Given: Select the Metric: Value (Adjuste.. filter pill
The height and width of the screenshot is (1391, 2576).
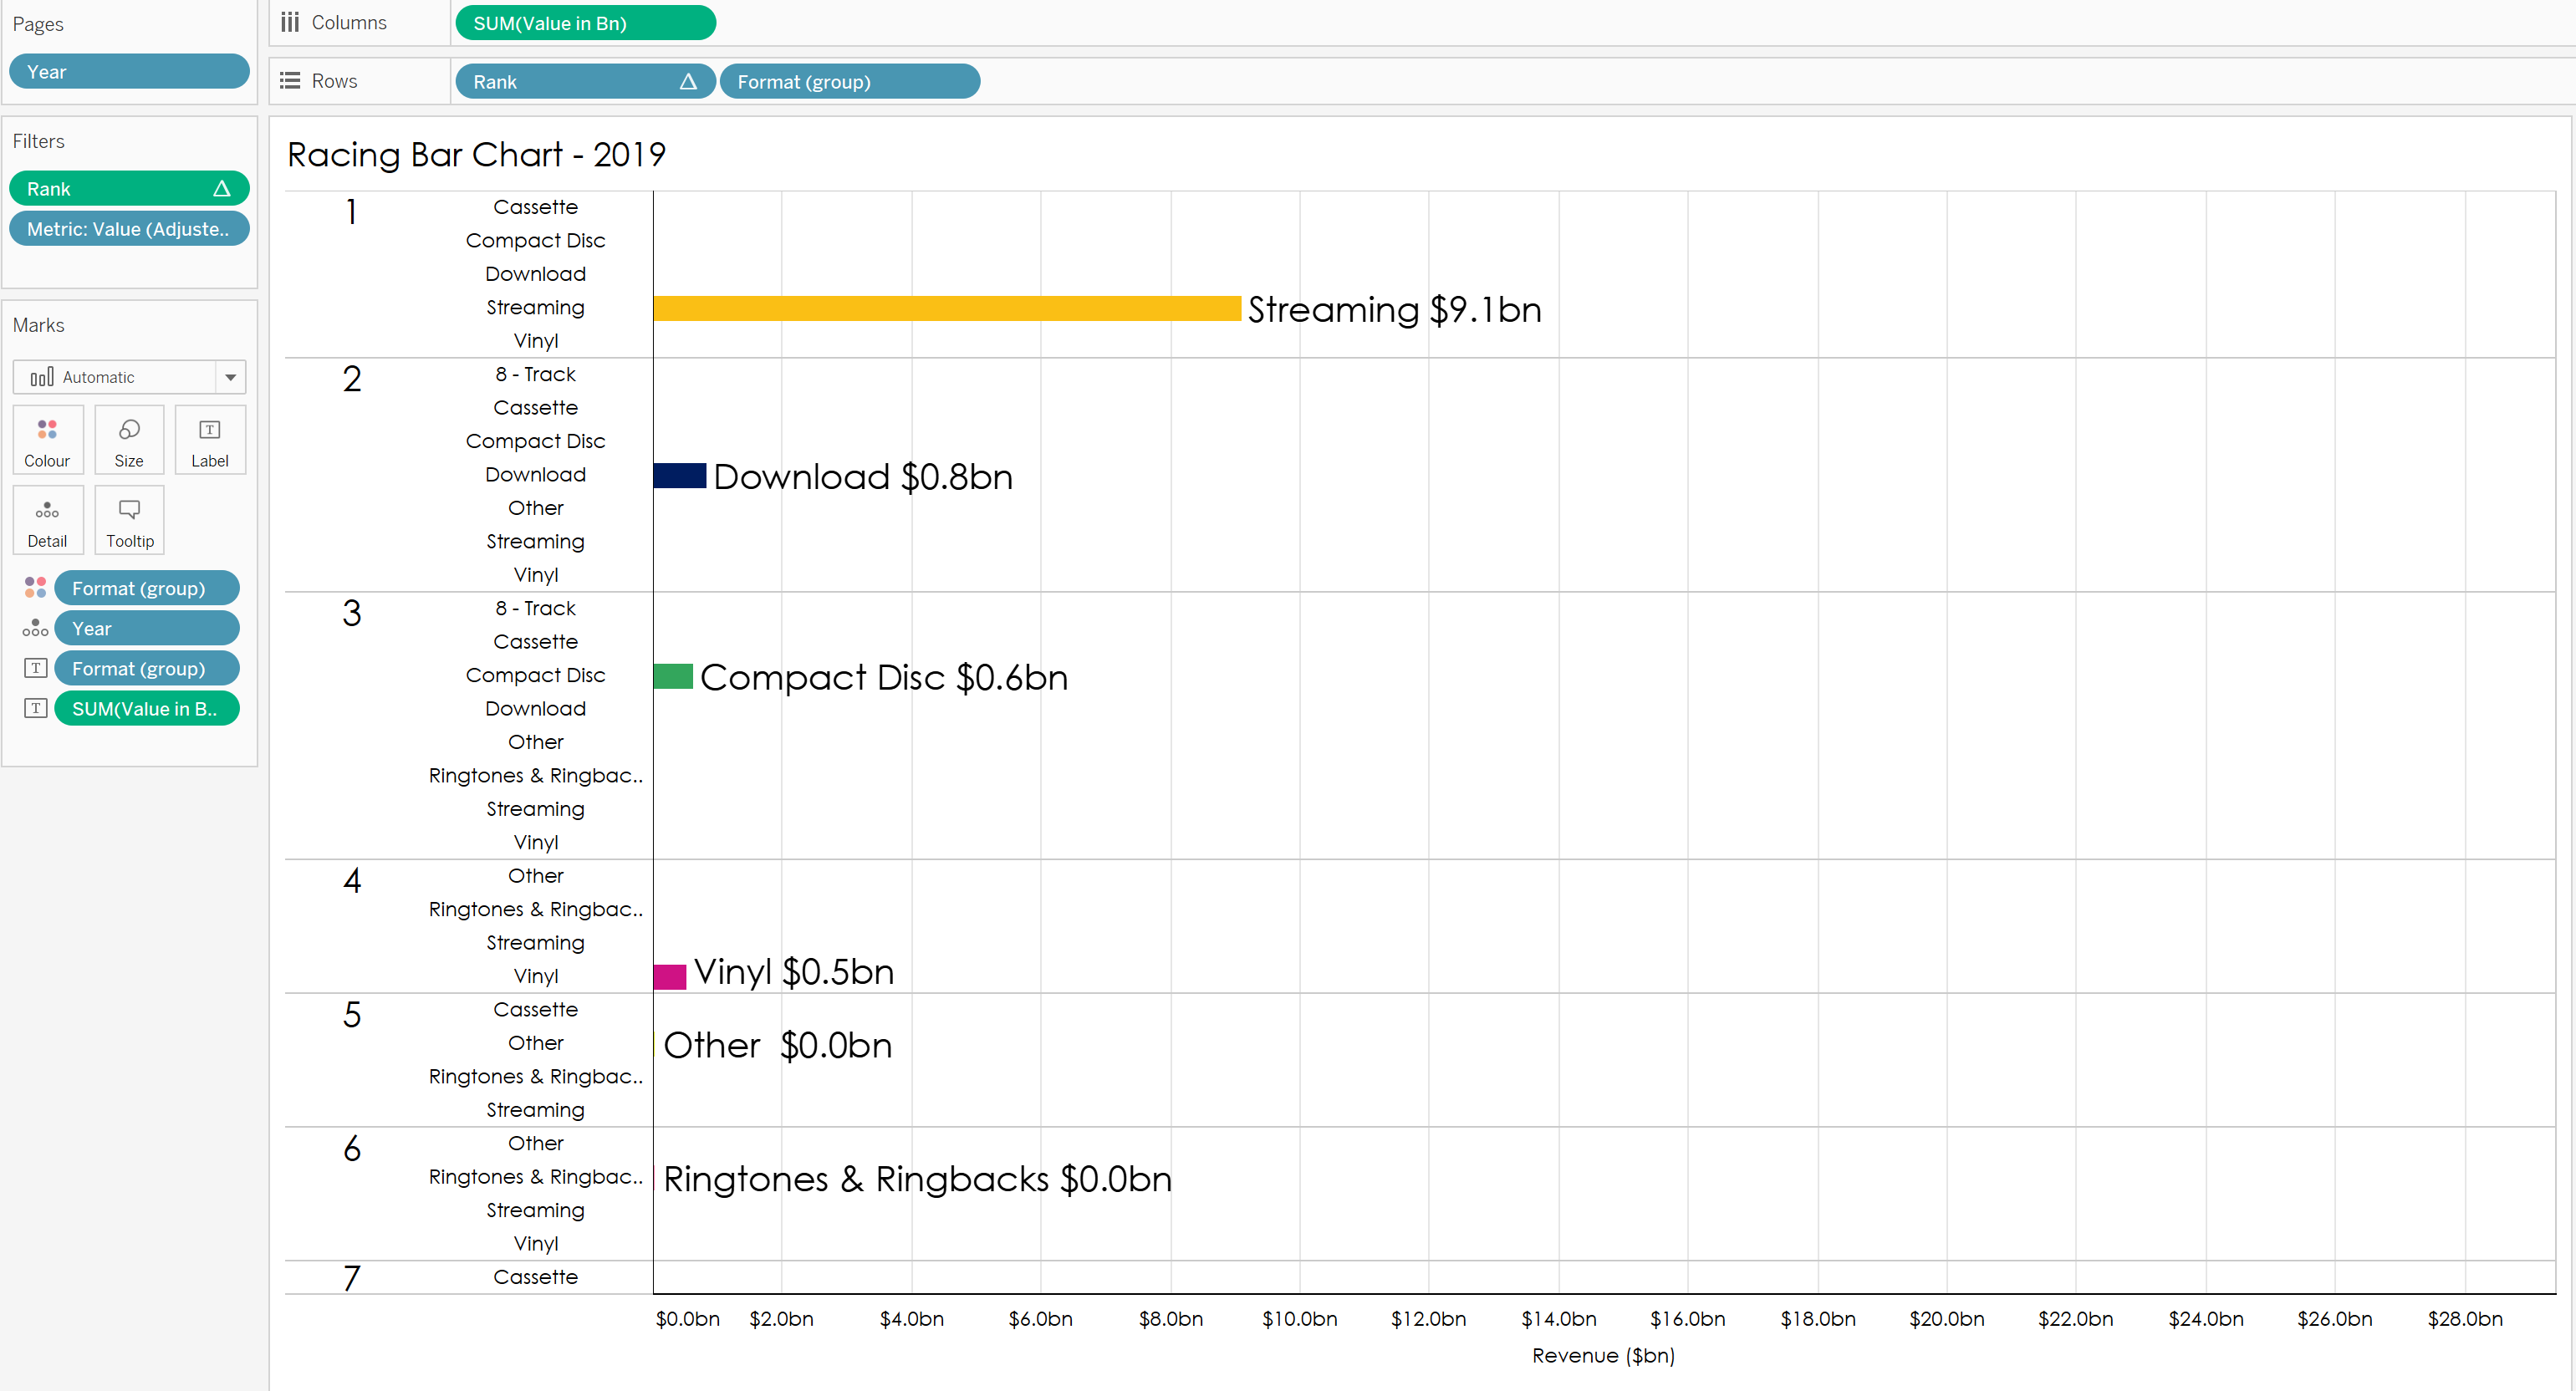Looking at the screenshot, I should pyautogui.click(x=129, y=229).
